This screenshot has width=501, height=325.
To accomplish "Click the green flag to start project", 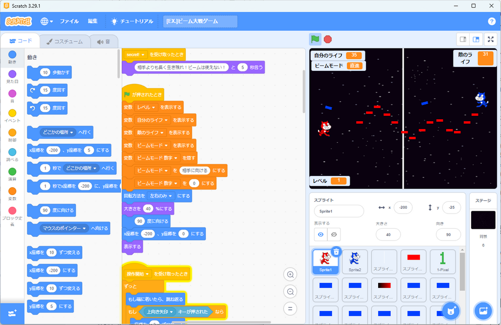I will [316, 39].
